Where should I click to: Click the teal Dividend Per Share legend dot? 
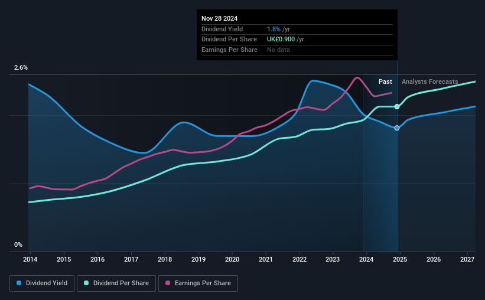coord(86,283)
